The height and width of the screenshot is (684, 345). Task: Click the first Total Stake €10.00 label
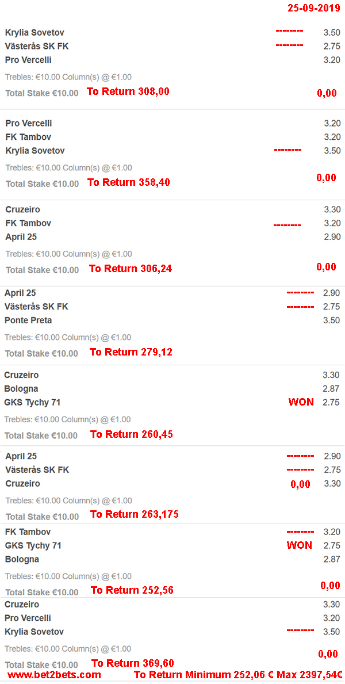pyautogui.click(x=42, y=93)
